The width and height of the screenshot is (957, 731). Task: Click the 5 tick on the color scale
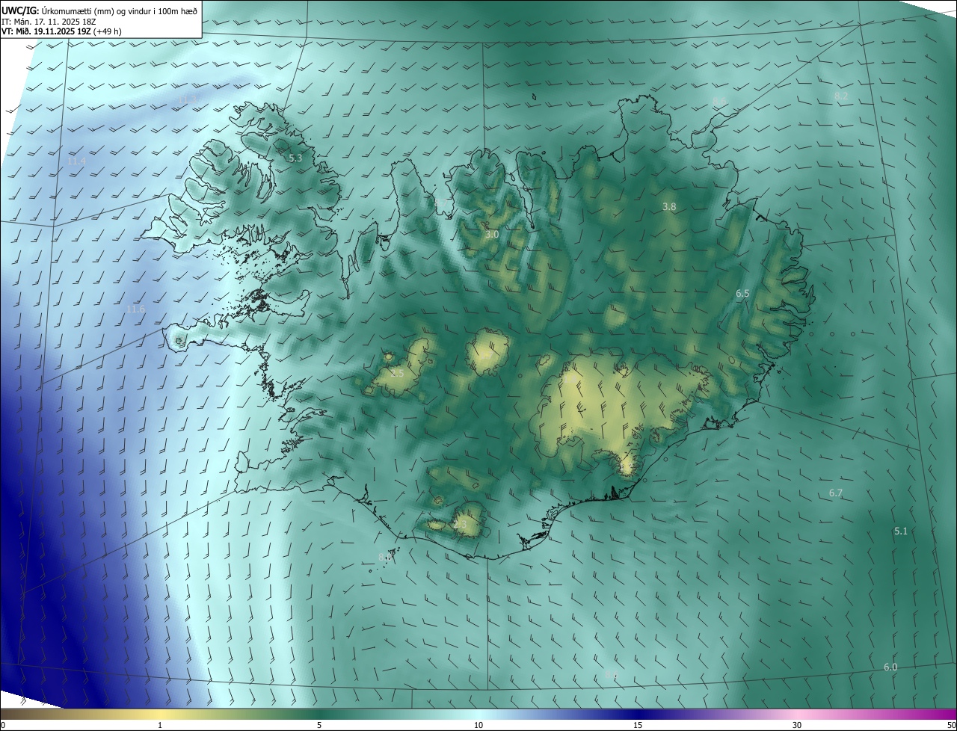point(319,725)
